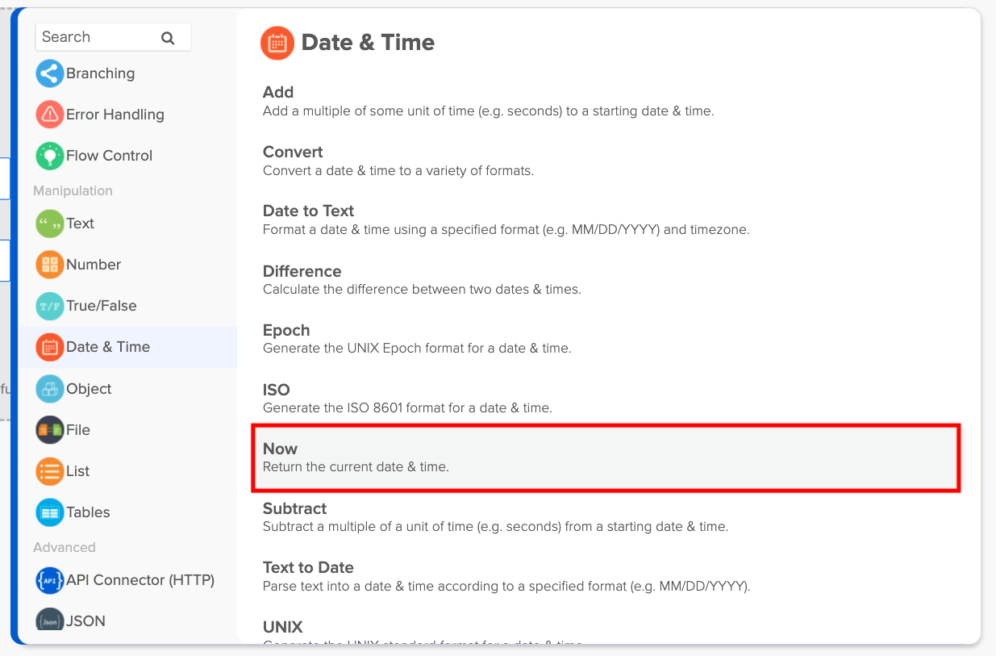Viewport: 996px width, 656px height.
Task: Click the Branching share icon
Action: coord(49,73)
